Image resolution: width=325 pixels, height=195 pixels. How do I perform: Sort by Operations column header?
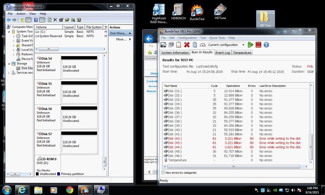(233, 86)
